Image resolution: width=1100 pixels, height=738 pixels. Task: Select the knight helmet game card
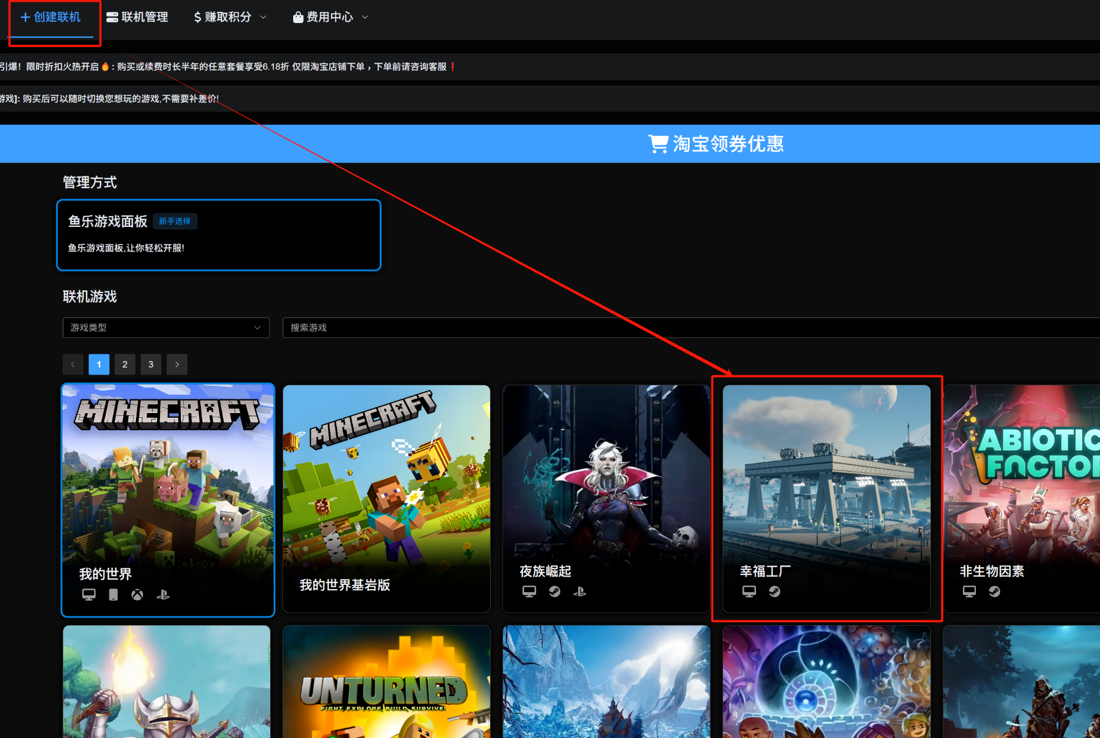click(x=167, y=682)
